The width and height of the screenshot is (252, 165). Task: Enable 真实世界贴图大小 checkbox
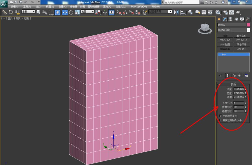click(221, 120)
